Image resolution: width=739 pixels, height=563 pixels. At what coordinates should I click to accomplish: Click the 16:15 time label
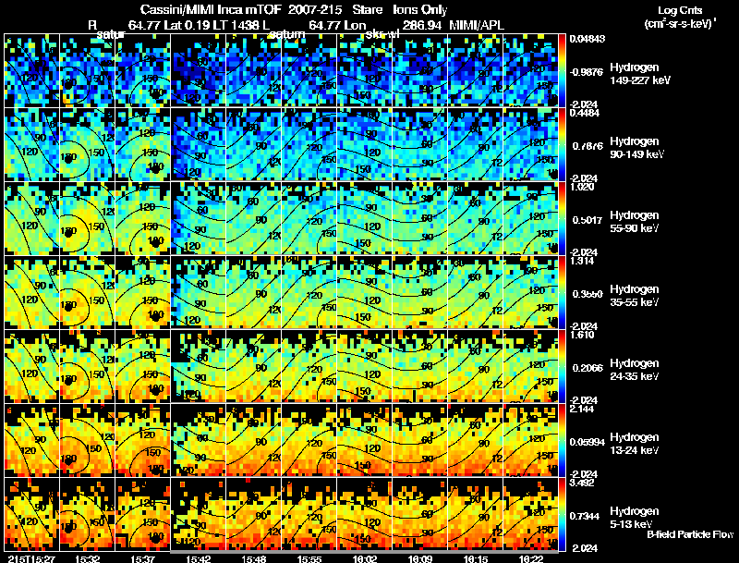point(476,558)
